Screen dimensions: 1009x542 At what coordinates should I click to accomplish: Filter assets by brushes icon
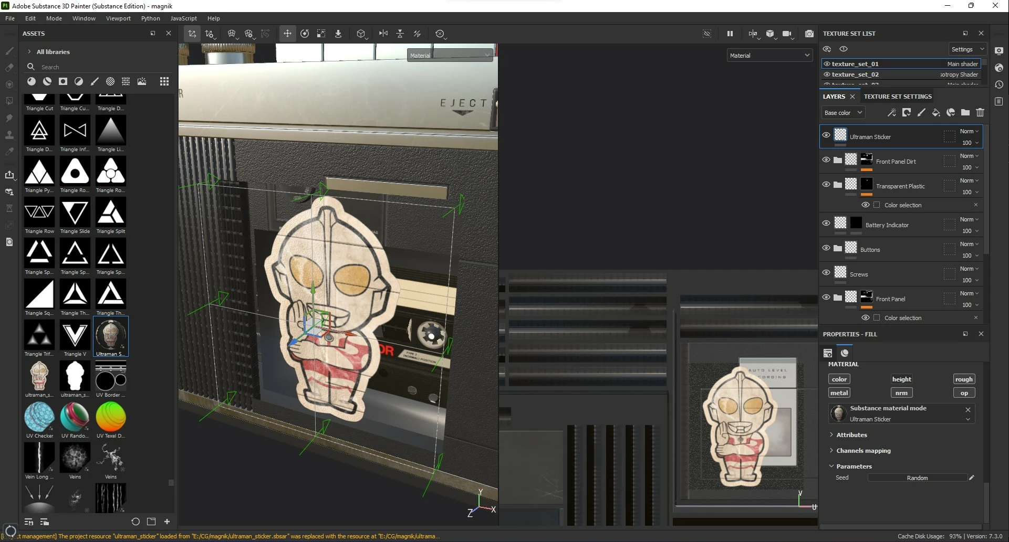click(x=95, y=81)
